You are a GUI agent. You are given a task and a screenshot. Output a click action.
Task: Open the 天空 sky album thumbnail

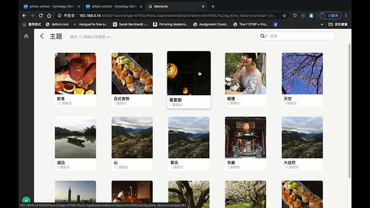click(302, 73)
